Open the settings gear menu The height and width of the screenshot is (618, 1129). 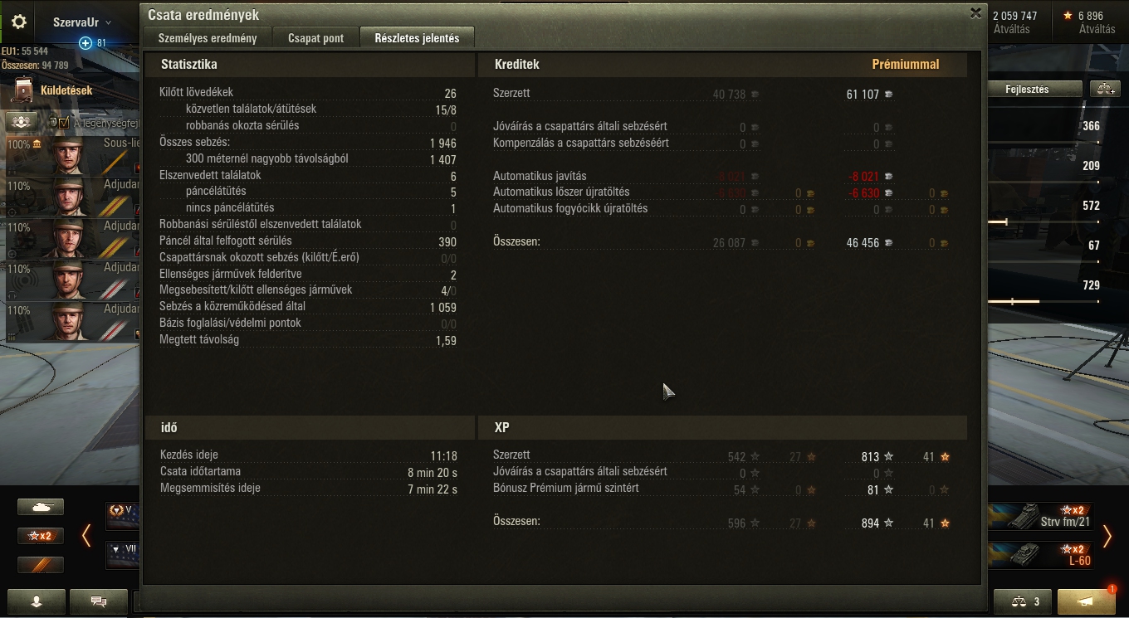(x=18, y=22)
